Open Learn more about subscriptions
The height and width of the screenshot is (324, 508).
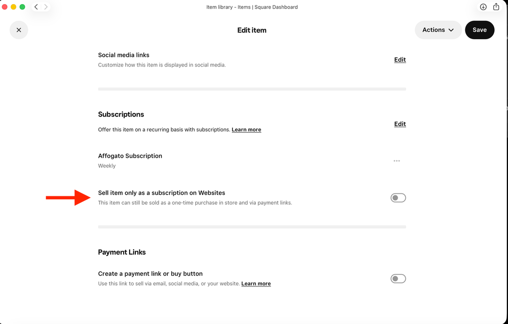click(x=246, y=129)
